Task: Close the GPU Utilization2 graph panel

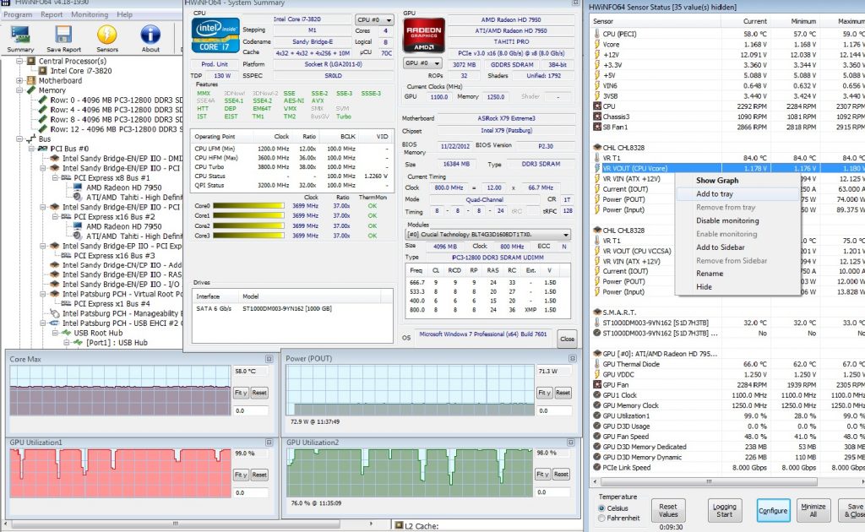Action: pos(570,442)
